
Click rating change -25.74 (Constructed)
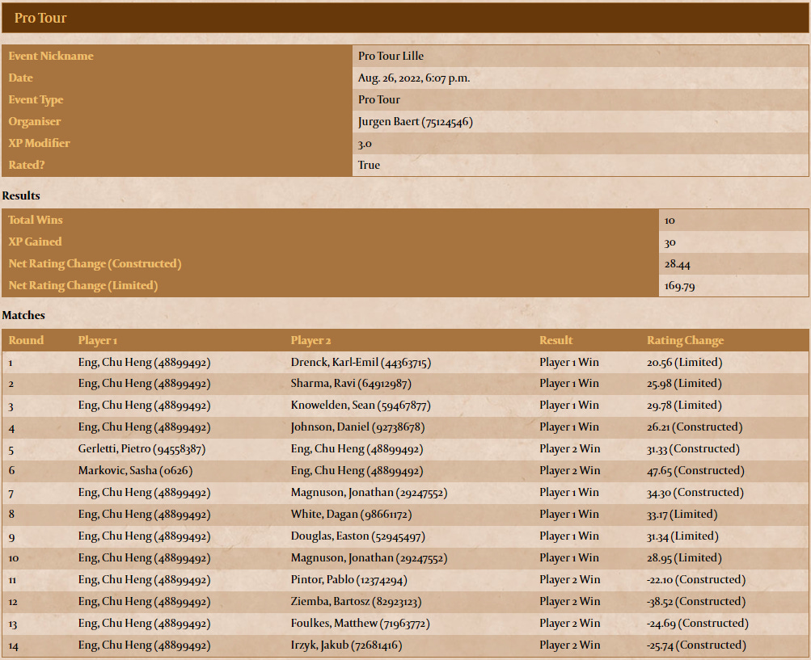(697, 645)
